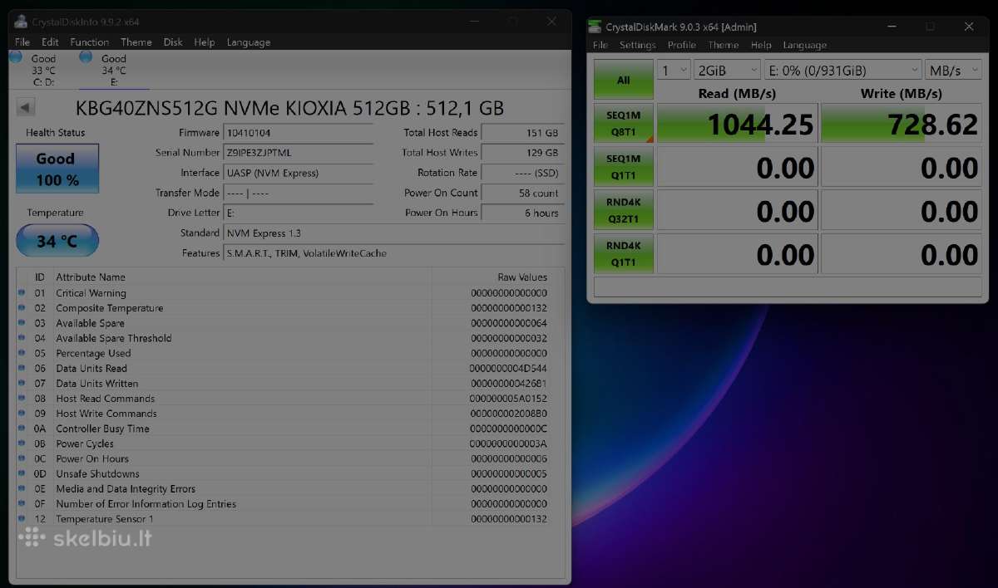Viewport: 998px width, 588px height.
Task: Click the Interface field UASP (NVM Express)
Action: 299,173
